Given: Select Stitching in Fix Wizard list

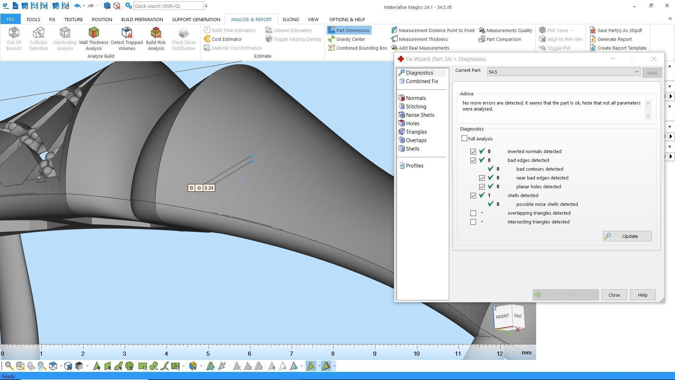Looking at the screenshot, I should [x=416, y=107].
